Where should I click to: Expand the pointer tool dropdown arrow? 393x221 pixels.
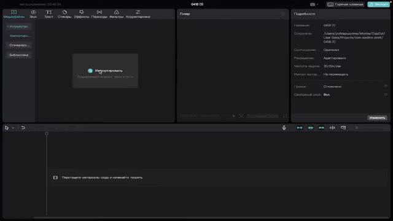[13, 128]
